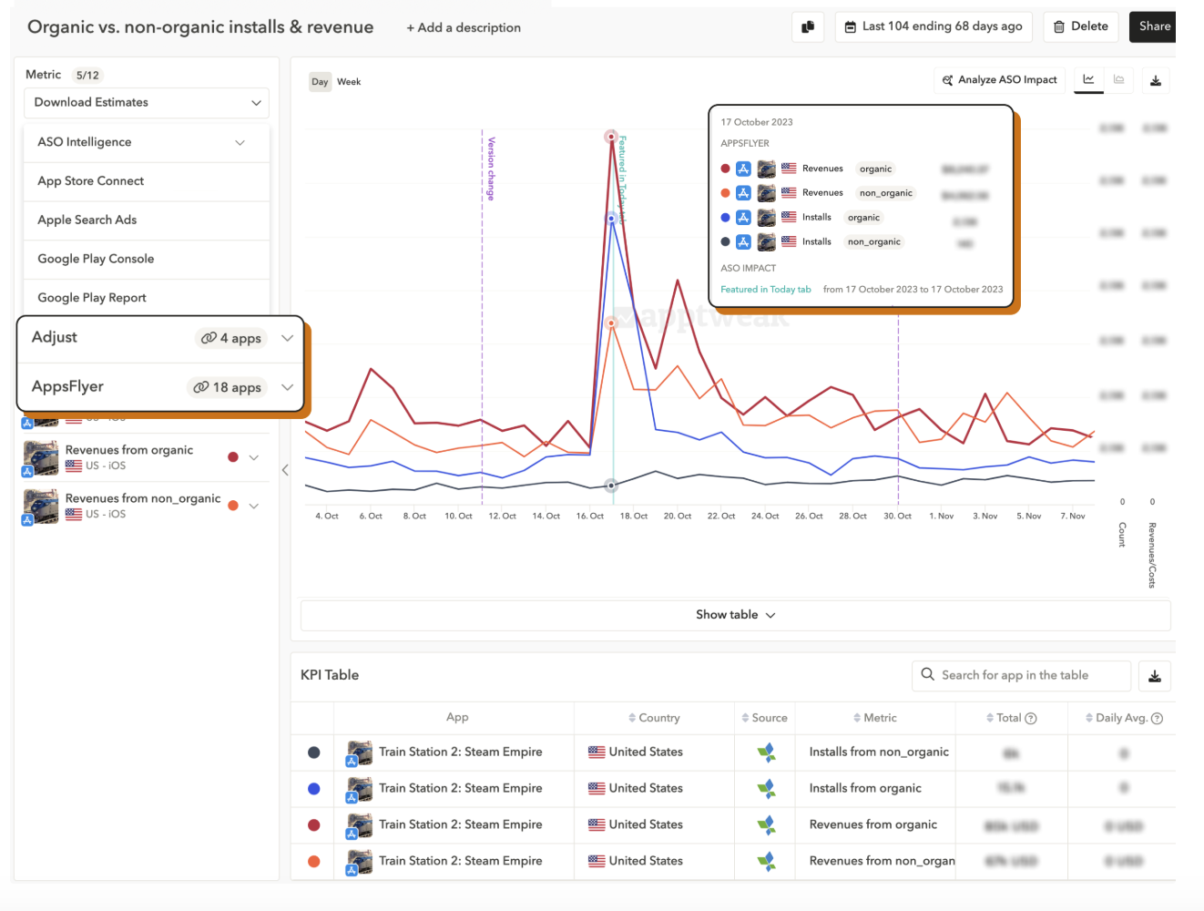Sort KPI table by Source

[x=764, y=718]
